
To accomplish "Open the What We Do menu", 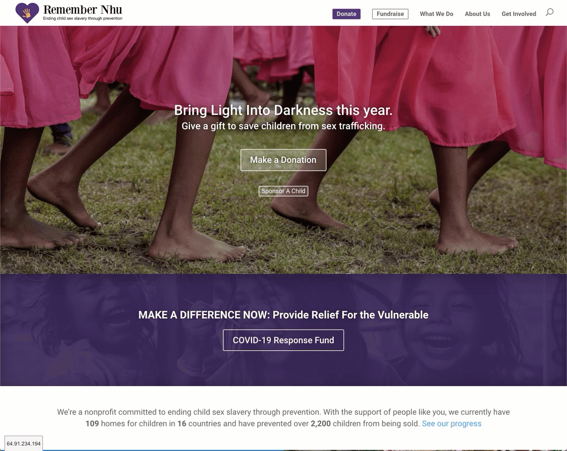I will 437,14.
